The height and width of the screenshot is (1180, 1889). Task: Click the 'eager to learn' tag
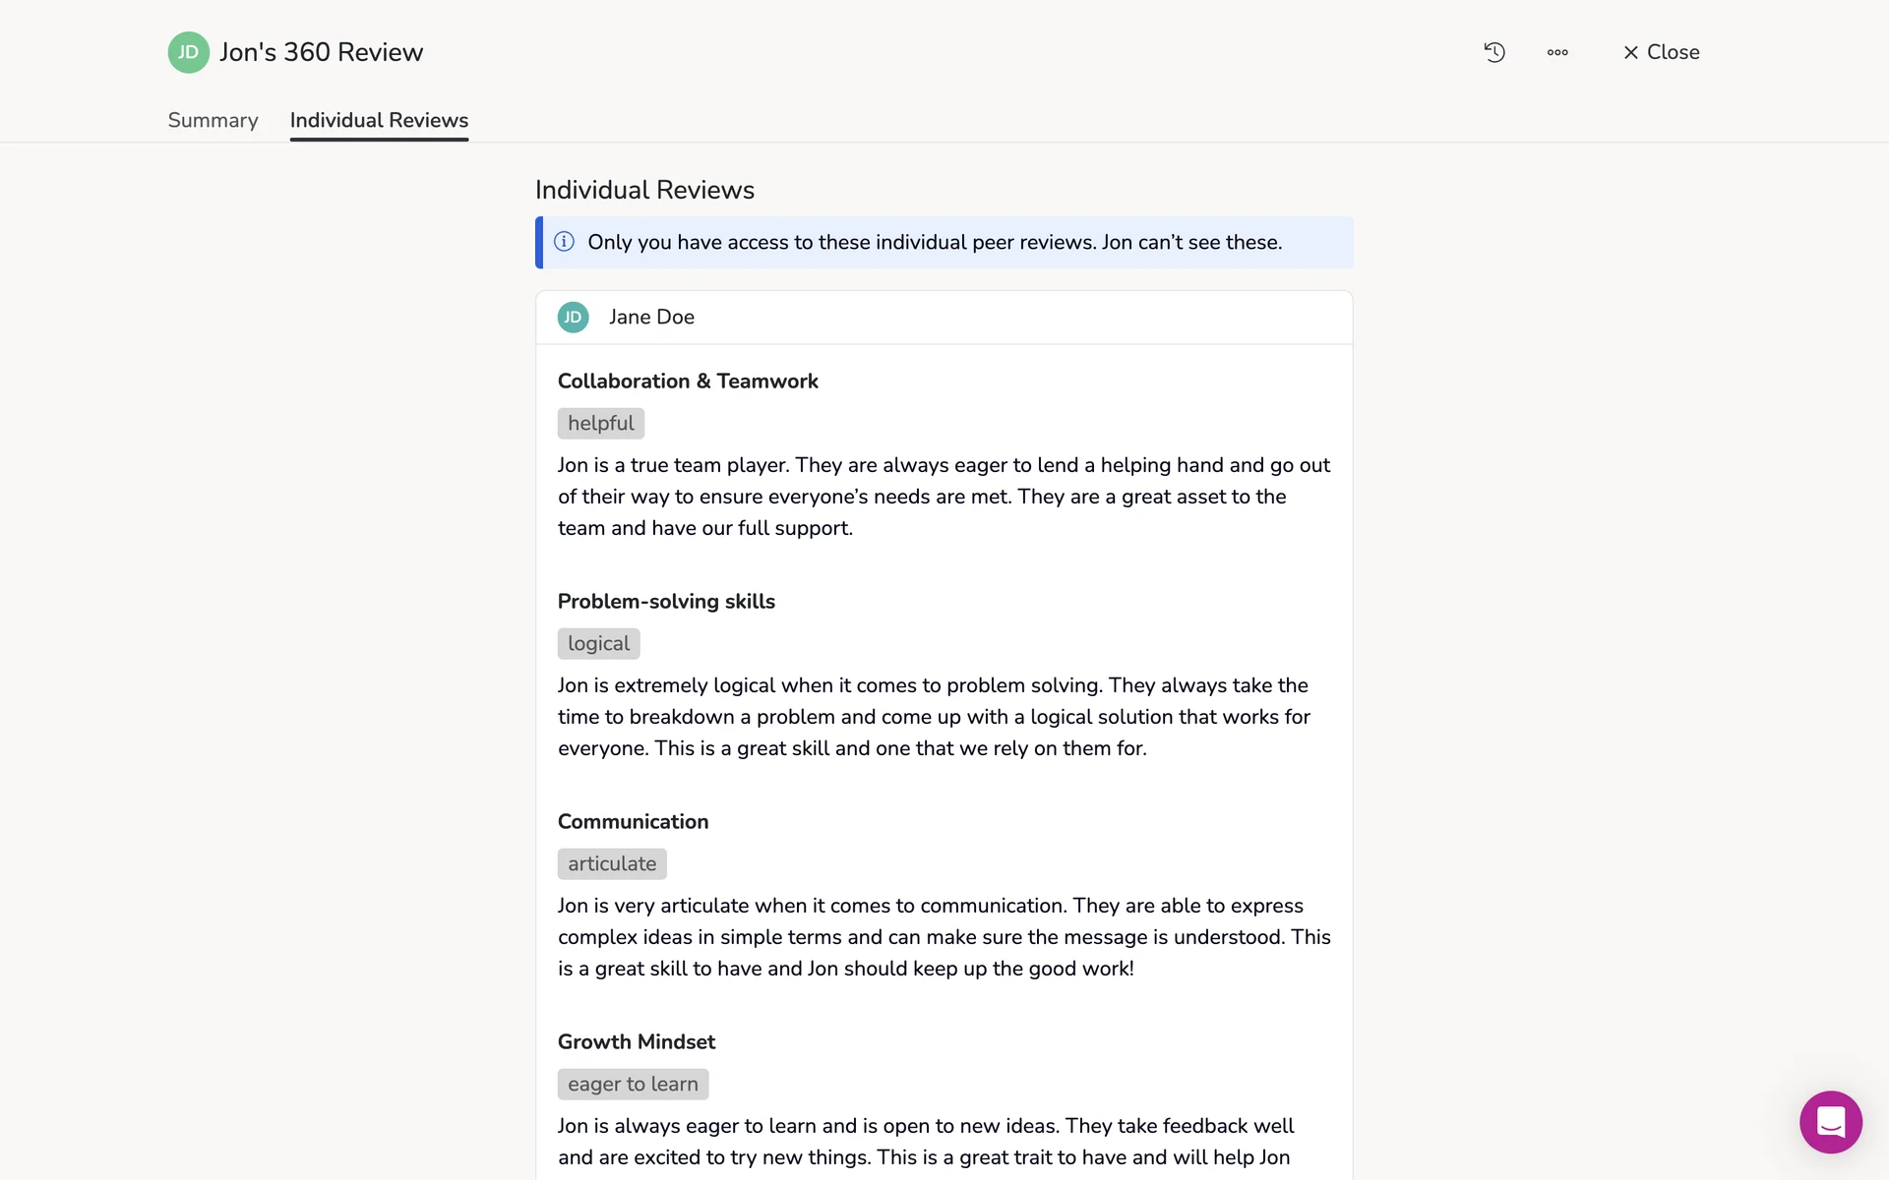point(633,1084)
